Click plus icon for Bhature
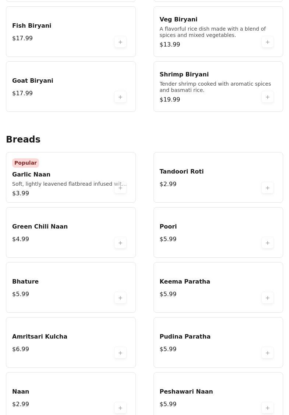 click(x=120, y=298)
